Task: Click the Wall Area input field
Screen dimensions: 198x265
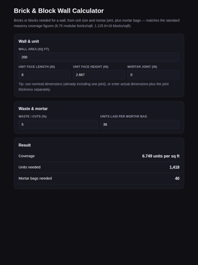Action: (99, 57)
